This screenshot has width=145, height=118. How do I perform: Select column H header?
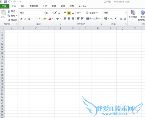coord(98,28)
